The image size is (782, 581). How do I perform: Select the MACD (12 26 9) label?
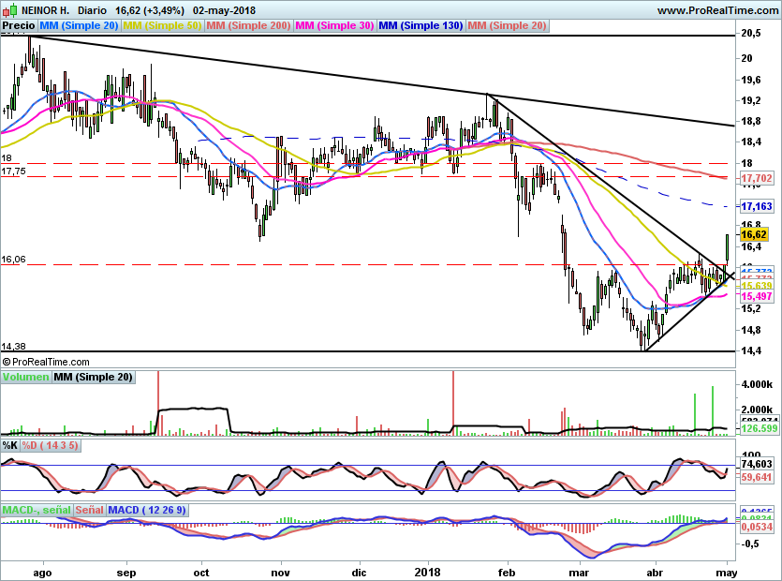[x=147, y=510]
